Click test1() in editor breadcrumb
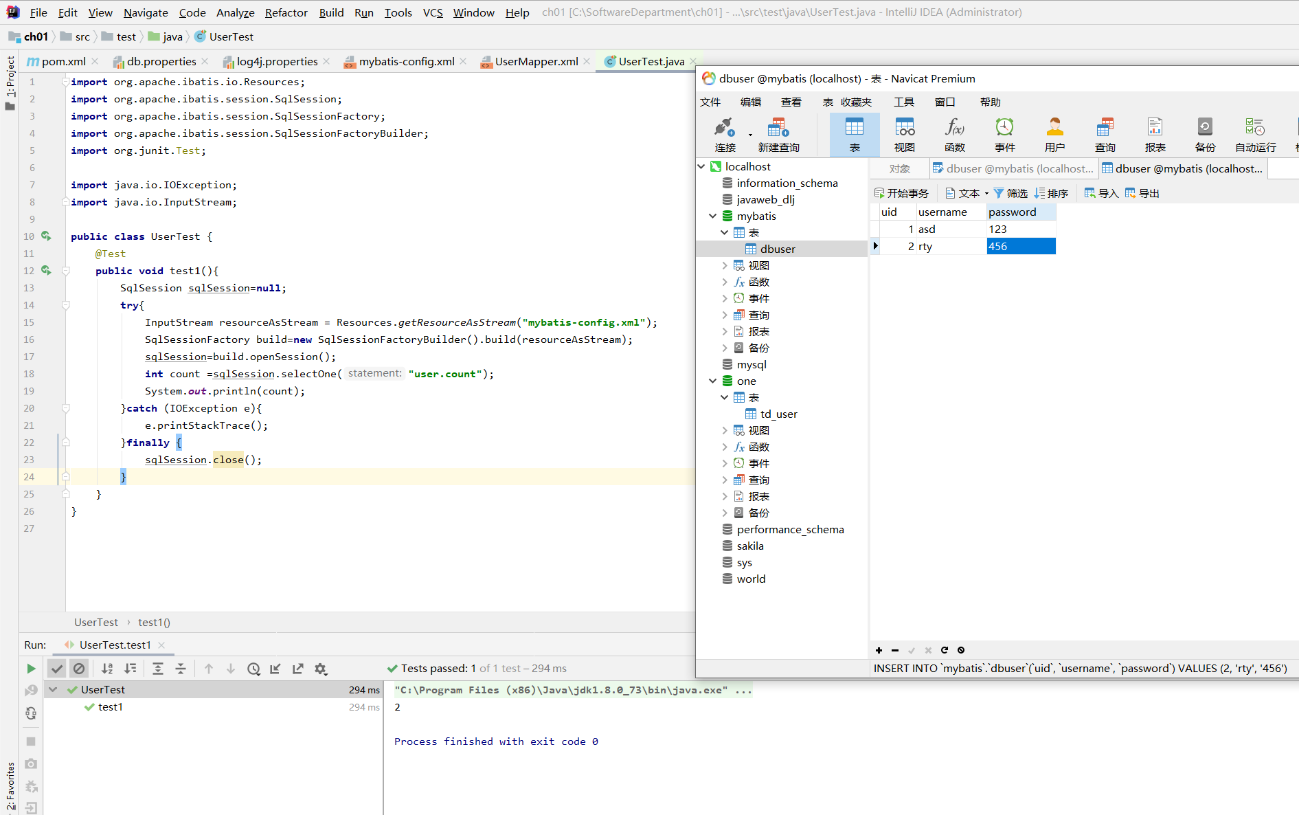 point(154,622)
